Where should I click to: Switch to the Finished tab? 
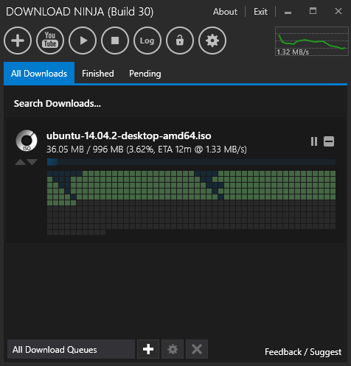[98, 74]
